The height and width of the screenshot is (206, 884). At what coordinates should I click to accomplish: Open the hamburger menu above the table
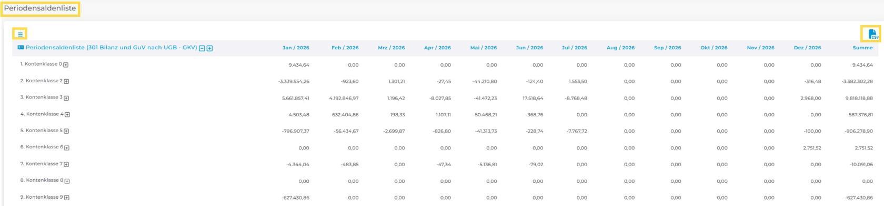pyautogui.click(x=20, y=34)
